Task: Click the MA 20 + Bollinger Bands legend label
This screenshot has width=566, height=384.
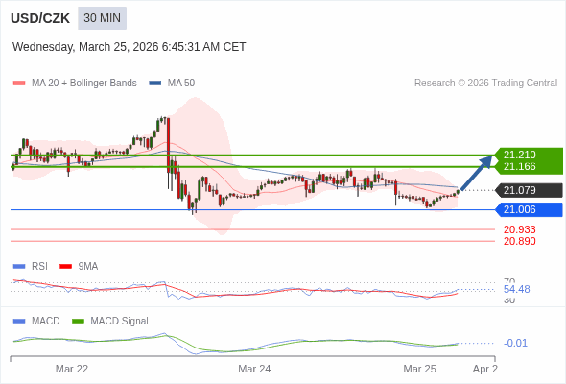Action: tap(84, 84)
